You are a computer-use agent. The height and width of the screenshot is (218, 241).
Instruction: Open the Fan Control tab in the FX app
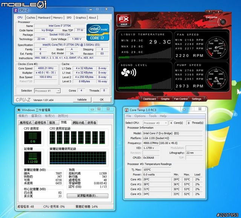[x=181, y=99]
